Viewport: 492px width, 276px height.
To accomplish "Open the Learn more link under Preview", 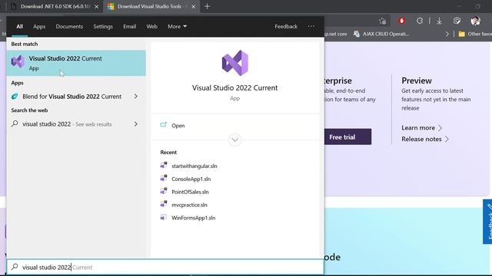I will [422, 128].
